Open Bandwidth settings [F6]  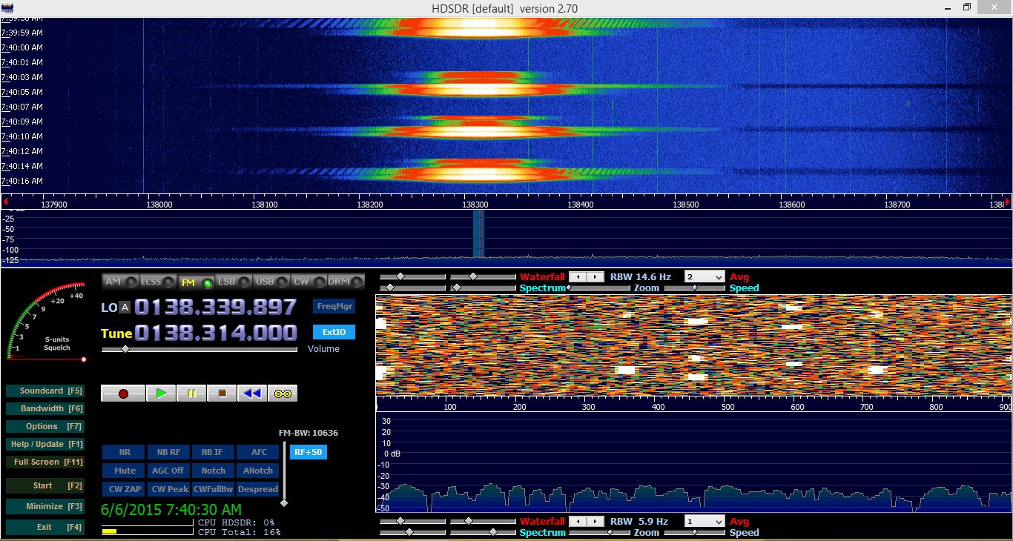pos(44,408)
